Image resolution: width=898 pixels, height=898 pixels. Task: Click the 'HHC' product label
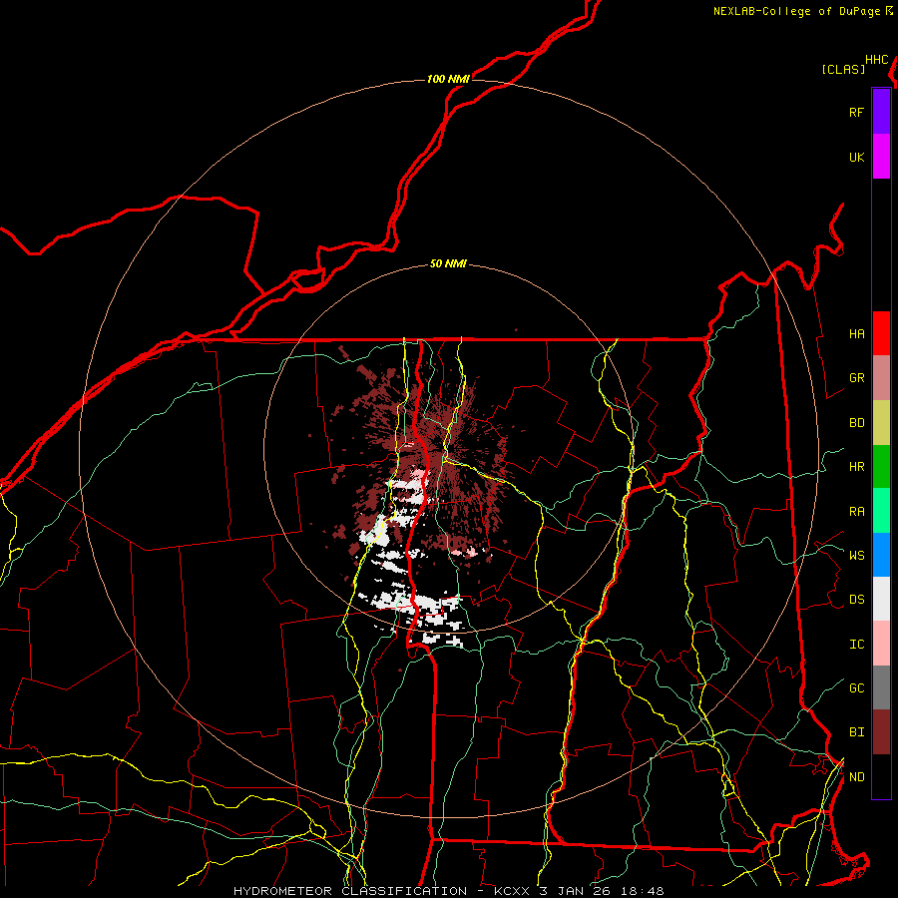[x=876, y=60]
